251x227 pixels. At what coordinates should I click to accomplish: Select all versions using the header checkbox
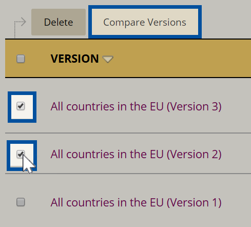point(21,59)
